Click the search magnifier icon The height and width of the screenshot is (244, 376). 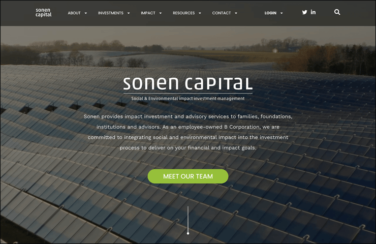click(337, 12)
